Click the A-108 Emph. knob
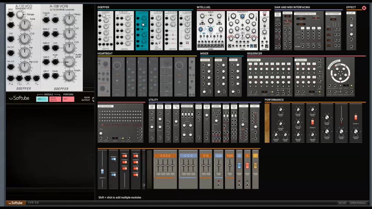This screenshot has height=209, width=372. click(69, 75)
